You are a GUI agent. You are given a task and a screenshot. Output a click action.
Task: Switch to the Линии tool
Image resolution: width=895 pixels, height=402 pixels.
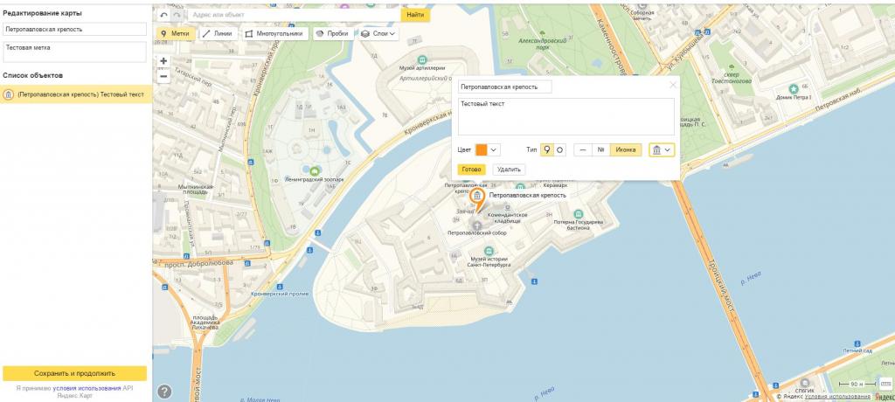[218, 34]
